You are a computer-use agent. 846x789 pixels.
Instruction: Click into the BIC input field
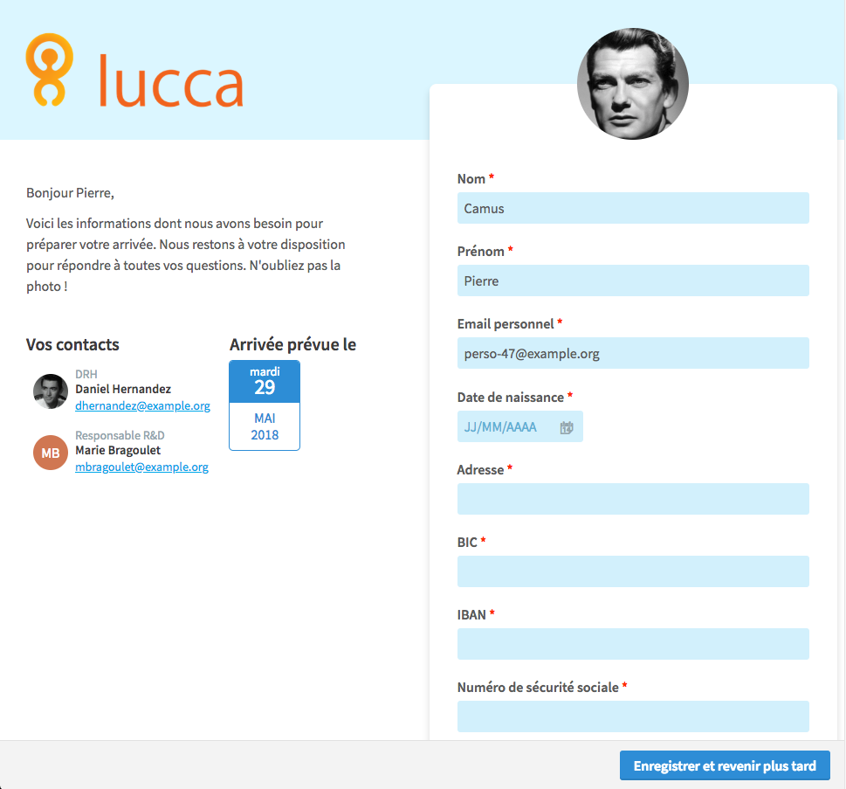click(633, 571)
